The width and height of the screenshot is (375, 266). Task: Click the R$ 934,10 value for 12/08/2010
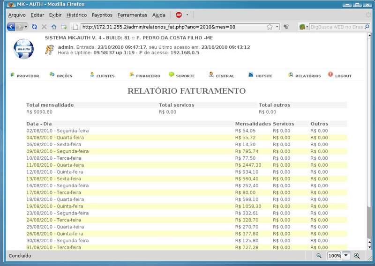tap(247, 172)
